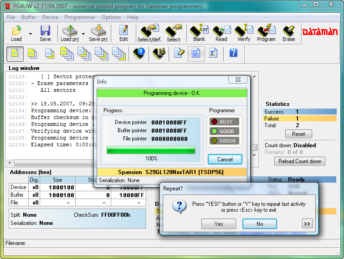Start the Verify device operation

coord(243,33)
